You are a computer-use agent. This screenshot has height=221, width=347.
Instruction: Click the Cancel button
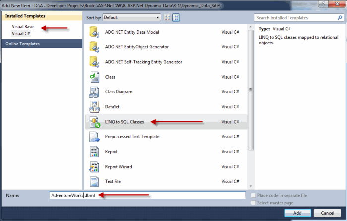tap(327, 213)
